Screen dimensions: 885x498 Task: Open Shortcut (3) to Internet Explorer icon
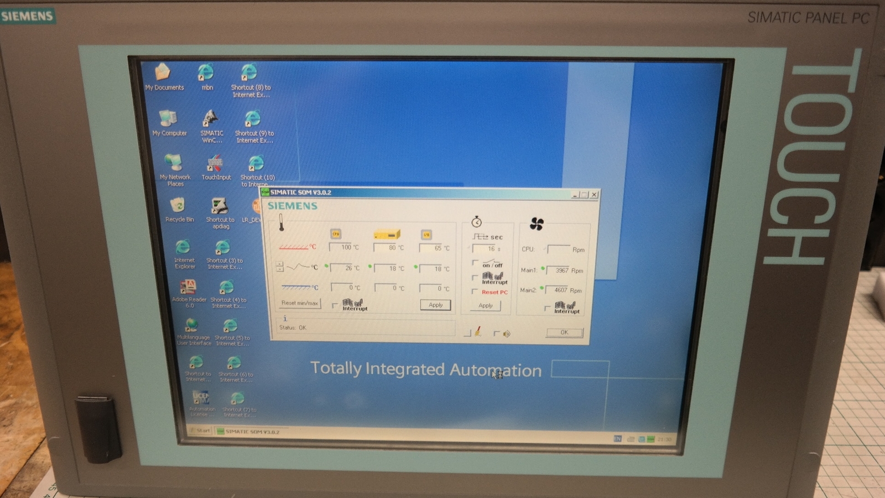(224, 255)
